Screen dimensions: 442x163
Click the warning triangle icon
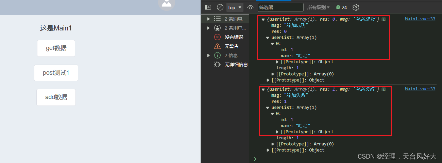tap(217, 46)
